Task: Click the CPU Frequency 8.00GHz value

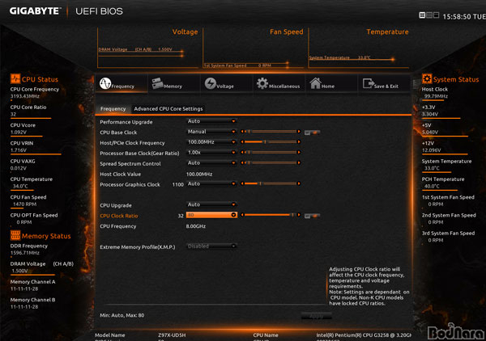Action: point(196,226)
